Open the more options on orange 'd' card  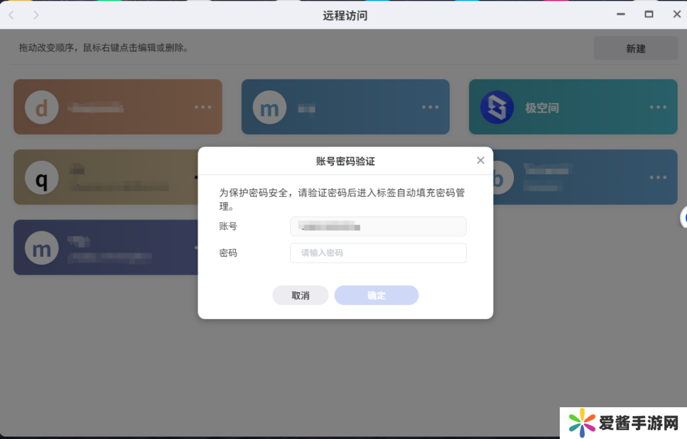[203, 107]
